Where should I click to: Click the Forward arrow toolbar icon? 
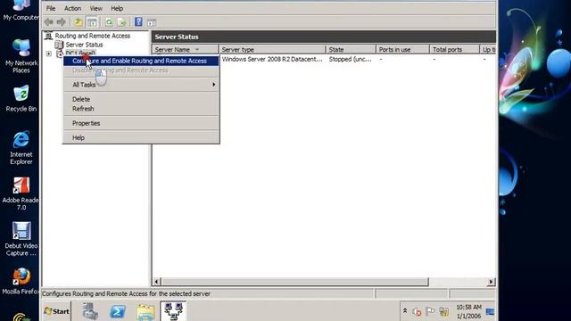point(62,22)
